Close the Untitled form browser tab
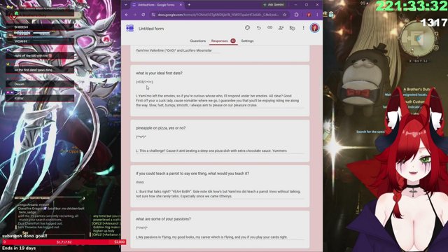Viewport: 448px width, 252px height. [x=181, y=5]
